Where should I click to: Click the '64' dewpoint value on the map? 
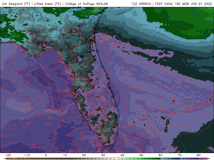click(82, 67)
